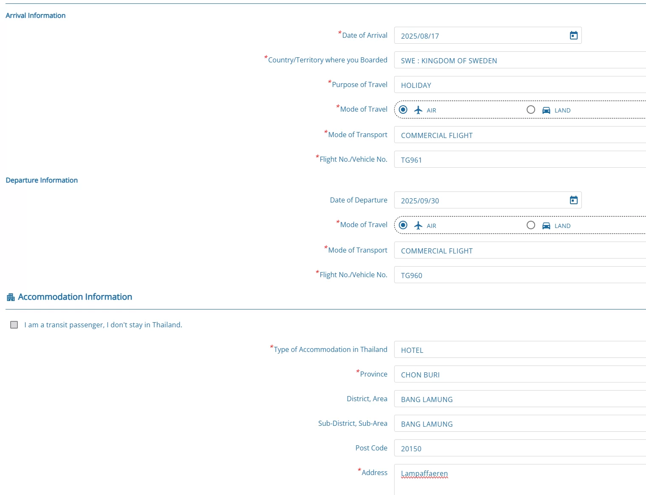The height and width of the screenshot is (495, 646).
Task: Open the Type of Accommodation in Thailand dropdown
Action: [x=519, y=350]
